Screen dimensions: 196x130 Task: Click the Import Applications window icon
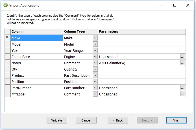5,5
